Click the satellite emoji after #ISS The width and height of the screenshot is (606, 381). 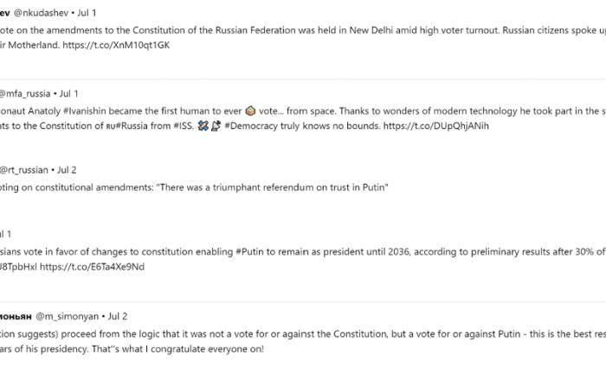[203, 126]
